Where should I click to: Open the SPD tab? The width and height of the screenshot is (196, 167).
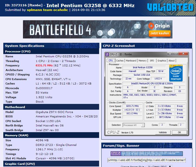point(152,61)
